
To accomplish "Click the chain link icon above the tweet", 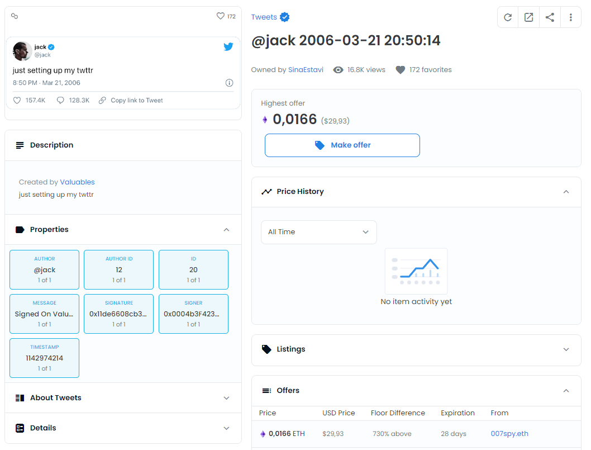I will (x=15, y=16).
